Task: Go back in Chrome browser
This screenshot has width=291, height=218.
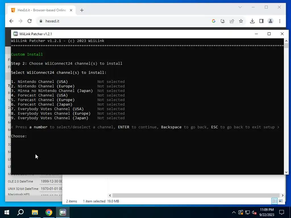Action: pos(11,21)
